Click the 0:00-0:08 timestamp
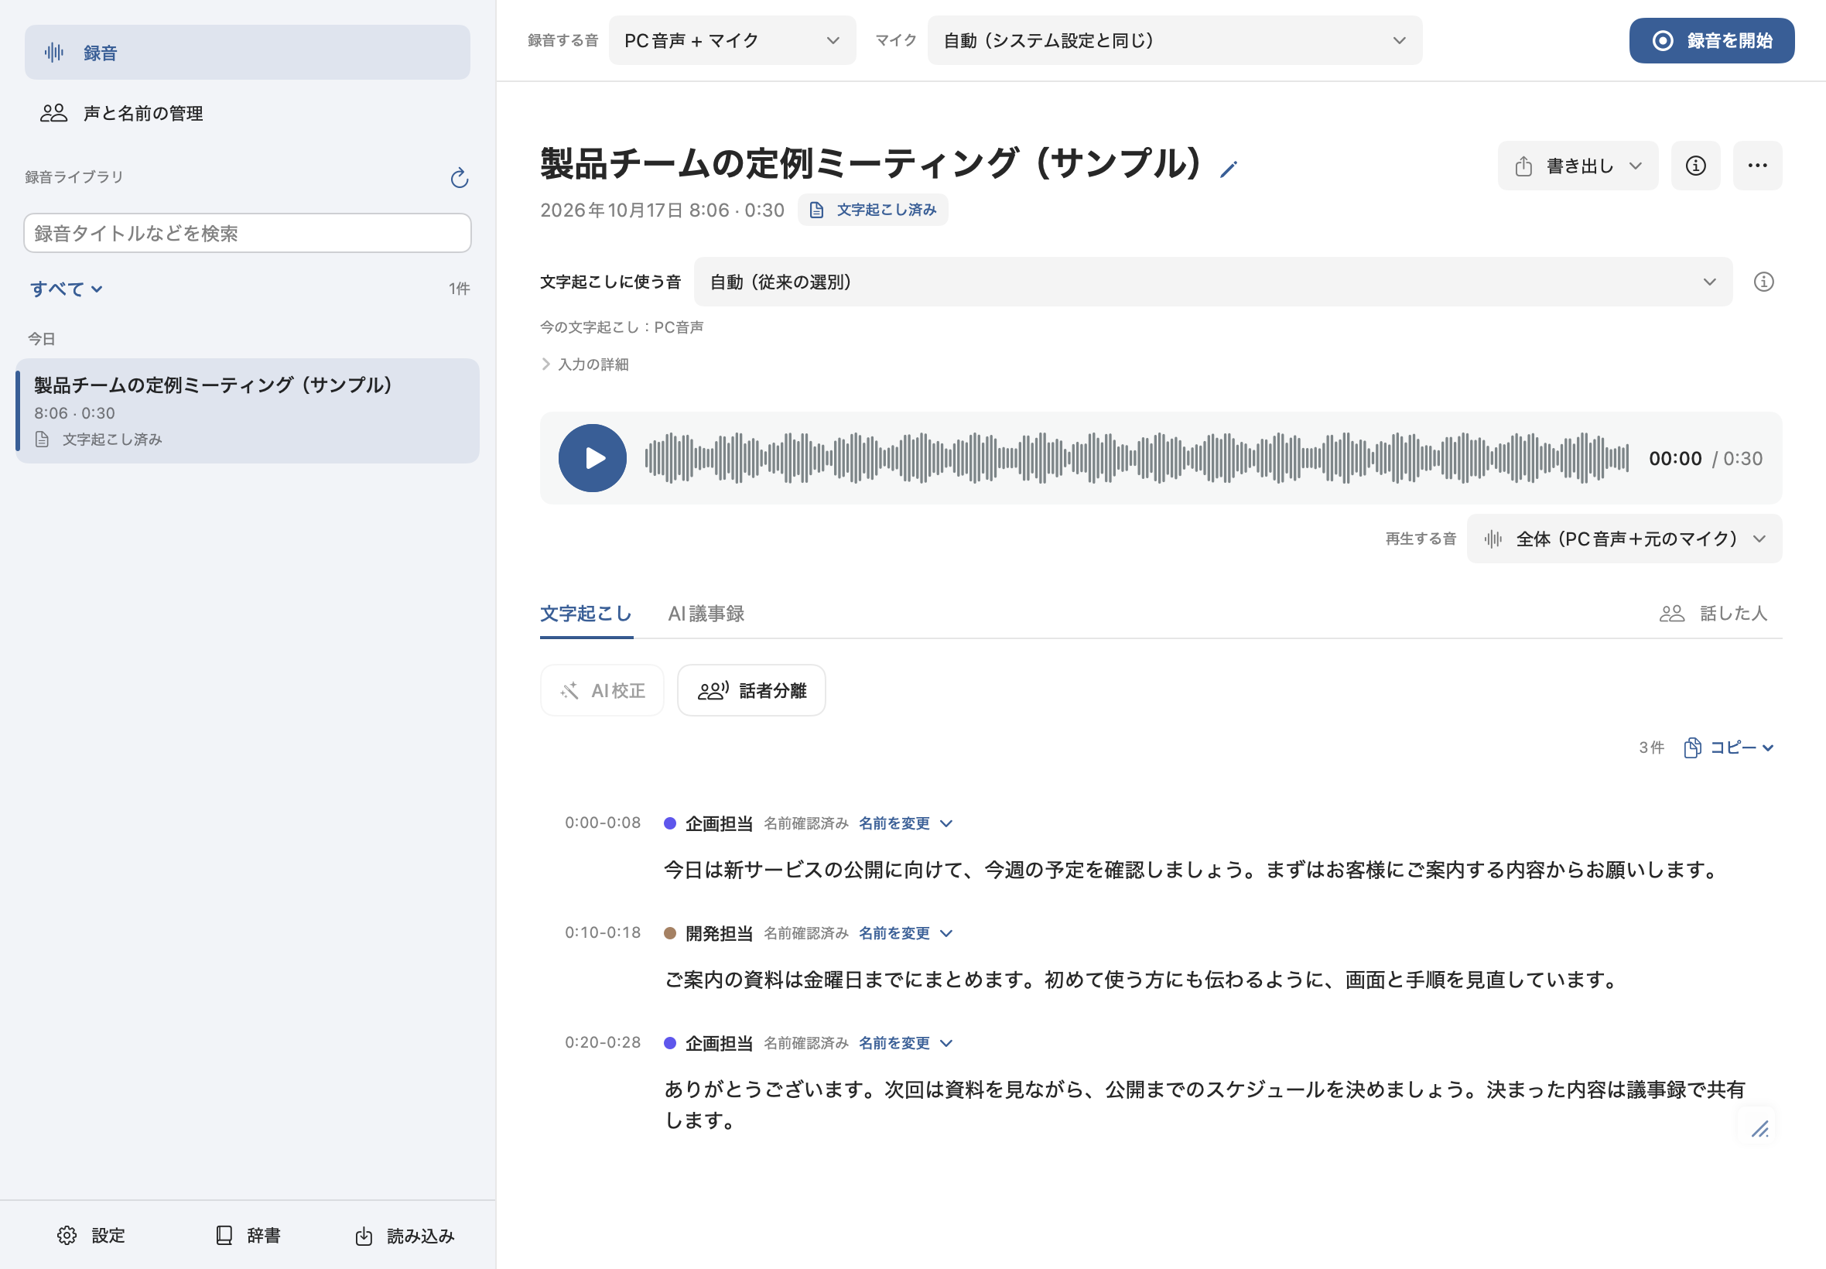The image size is (1826, 1269). pos(603,823)
